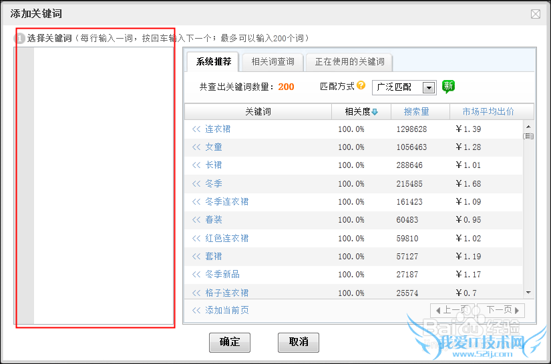
Task: Click the 下一页 next page button
Action: [501, 311]
